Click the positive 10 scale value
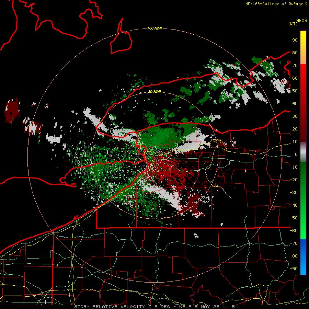 295,142
